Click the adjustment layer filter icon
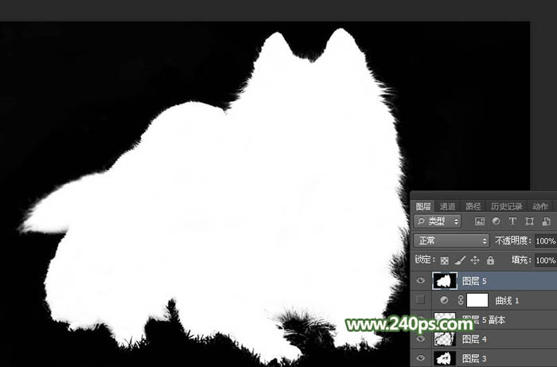Screen dimensions: 557x367 [496, 221]
